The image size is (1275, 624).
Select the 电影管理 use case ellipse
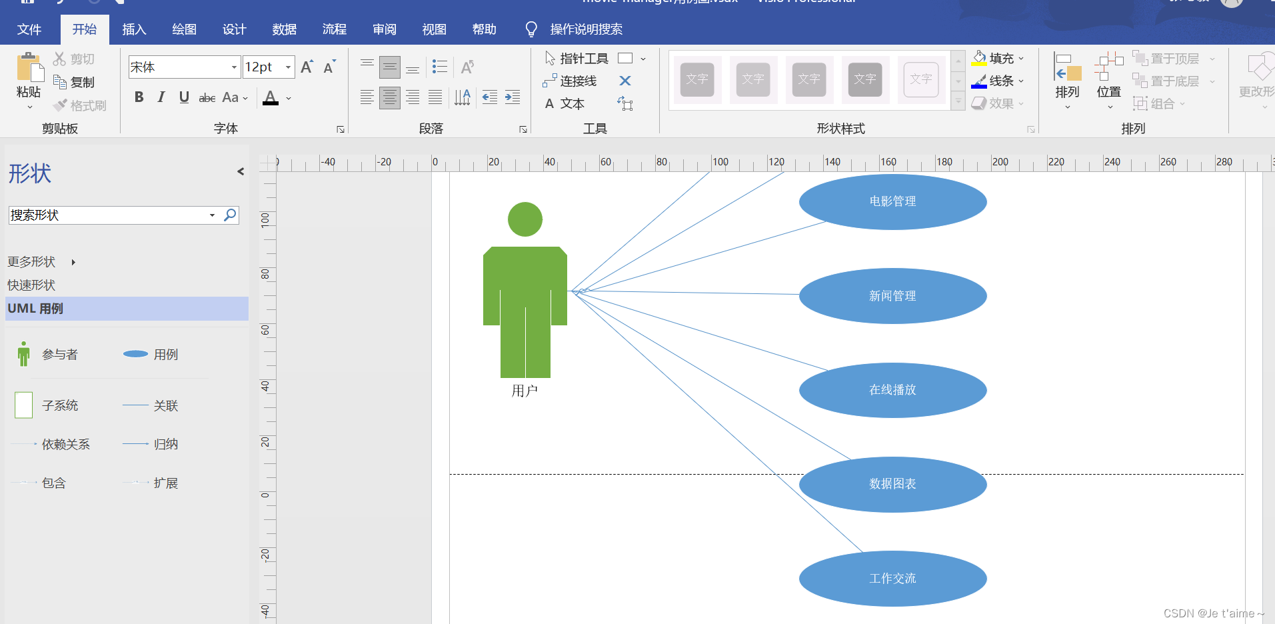[892, 202]
